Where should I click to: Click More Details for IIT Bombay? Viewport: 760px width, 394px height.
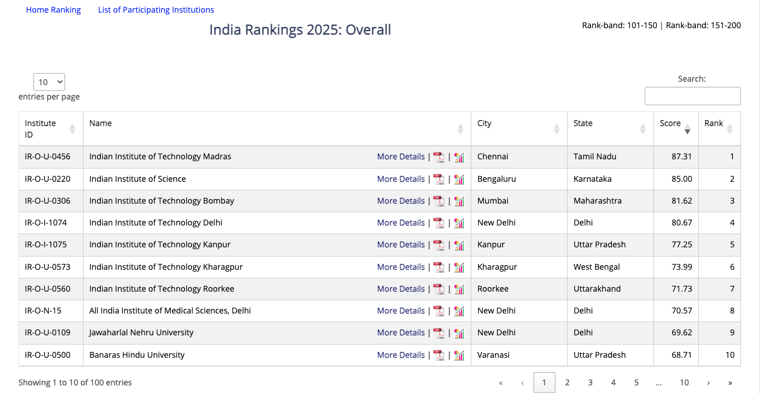click(401, 201)
